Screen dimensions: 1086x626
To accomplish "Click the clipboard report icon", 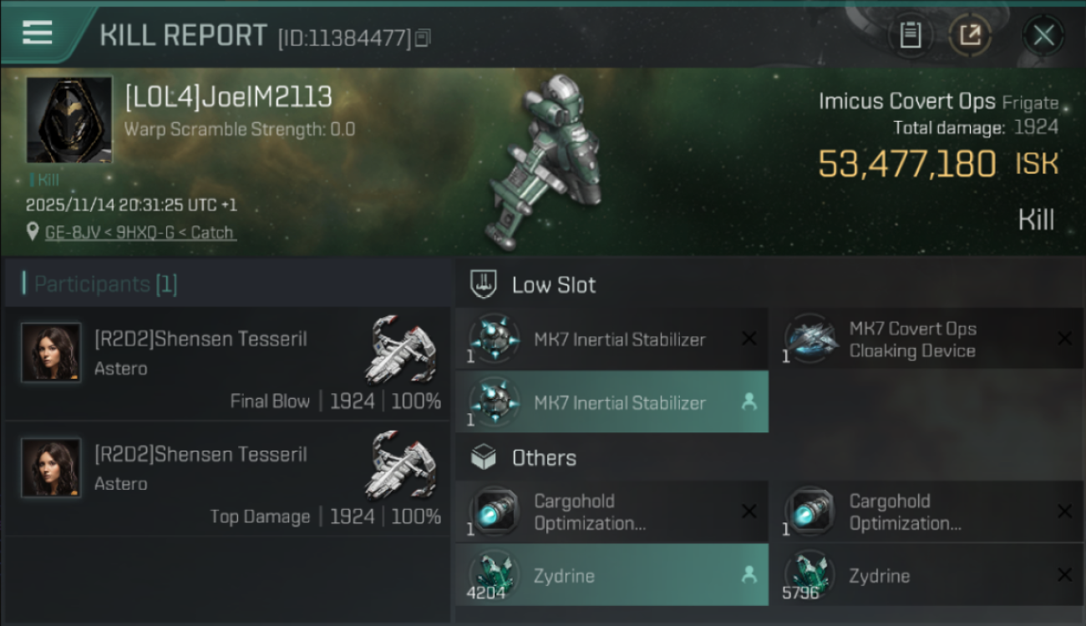I will click(910, 35).
